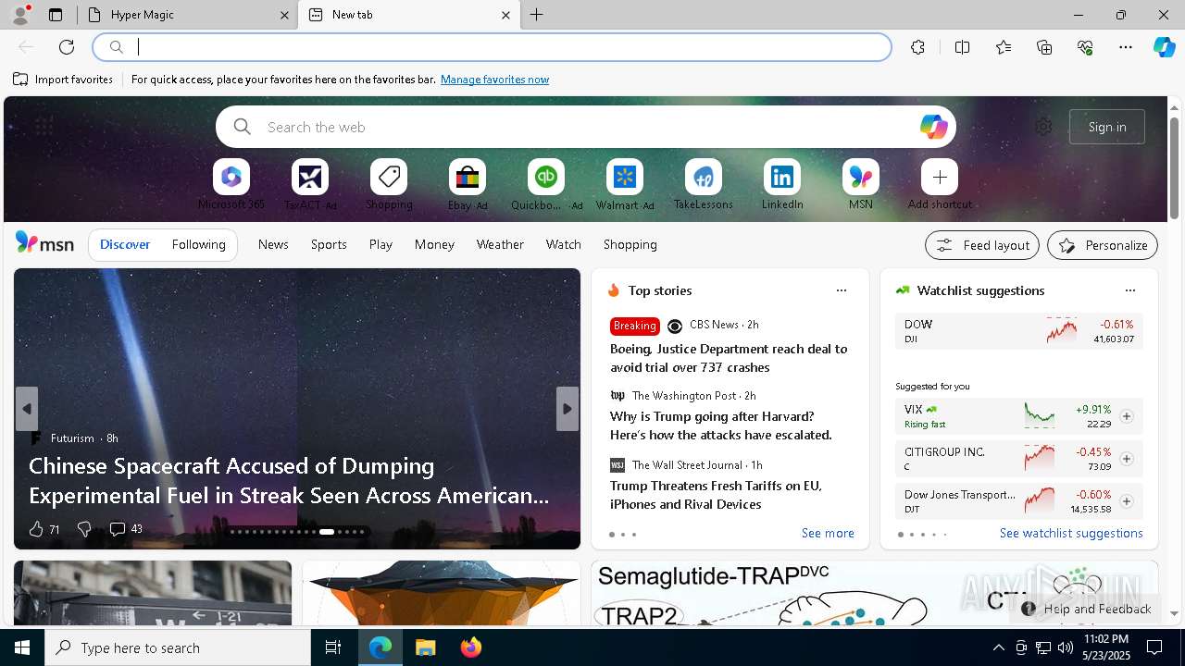Open the Top stories more options menu
This screenshot has height=666, width=1185.
pyautogui.click(x=842, y=290)
